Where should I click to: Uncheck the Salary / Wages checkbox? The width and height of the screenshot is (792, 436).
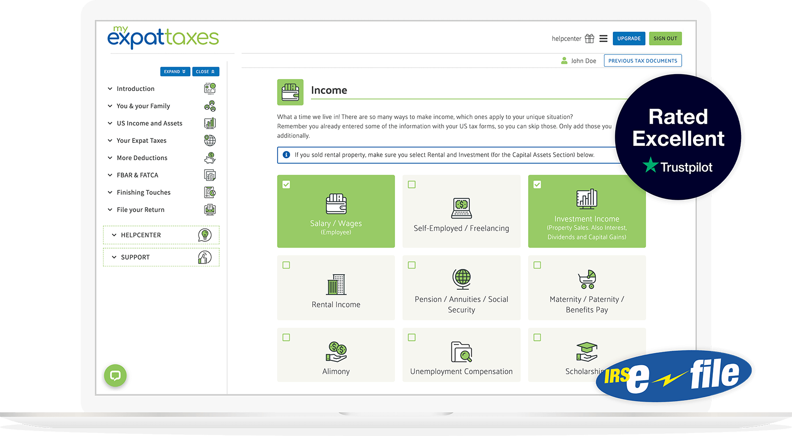pyautogui.click(x=286, y=184)
